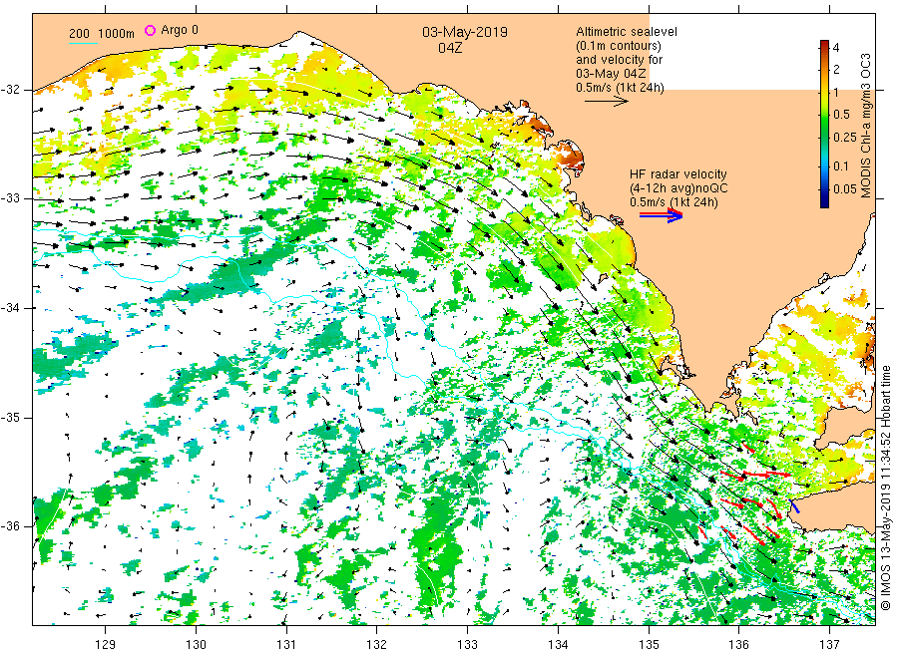Click the red and blue HF radar arrow
898x658 pixels.
pos(662,215)
